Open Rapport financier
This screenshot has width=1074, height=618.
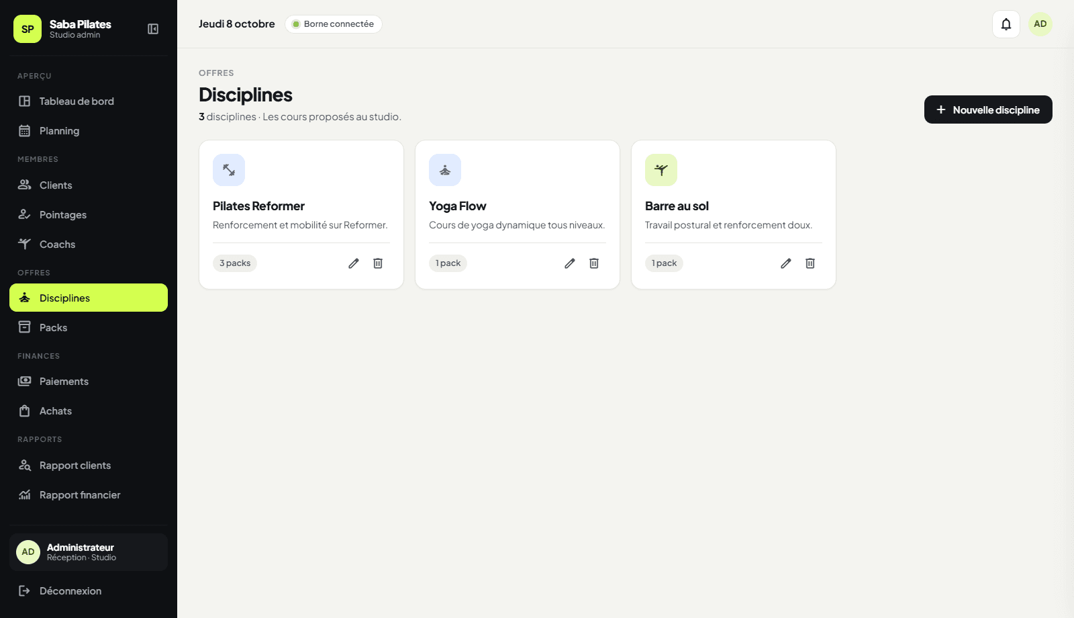click(x=89, y=495)
